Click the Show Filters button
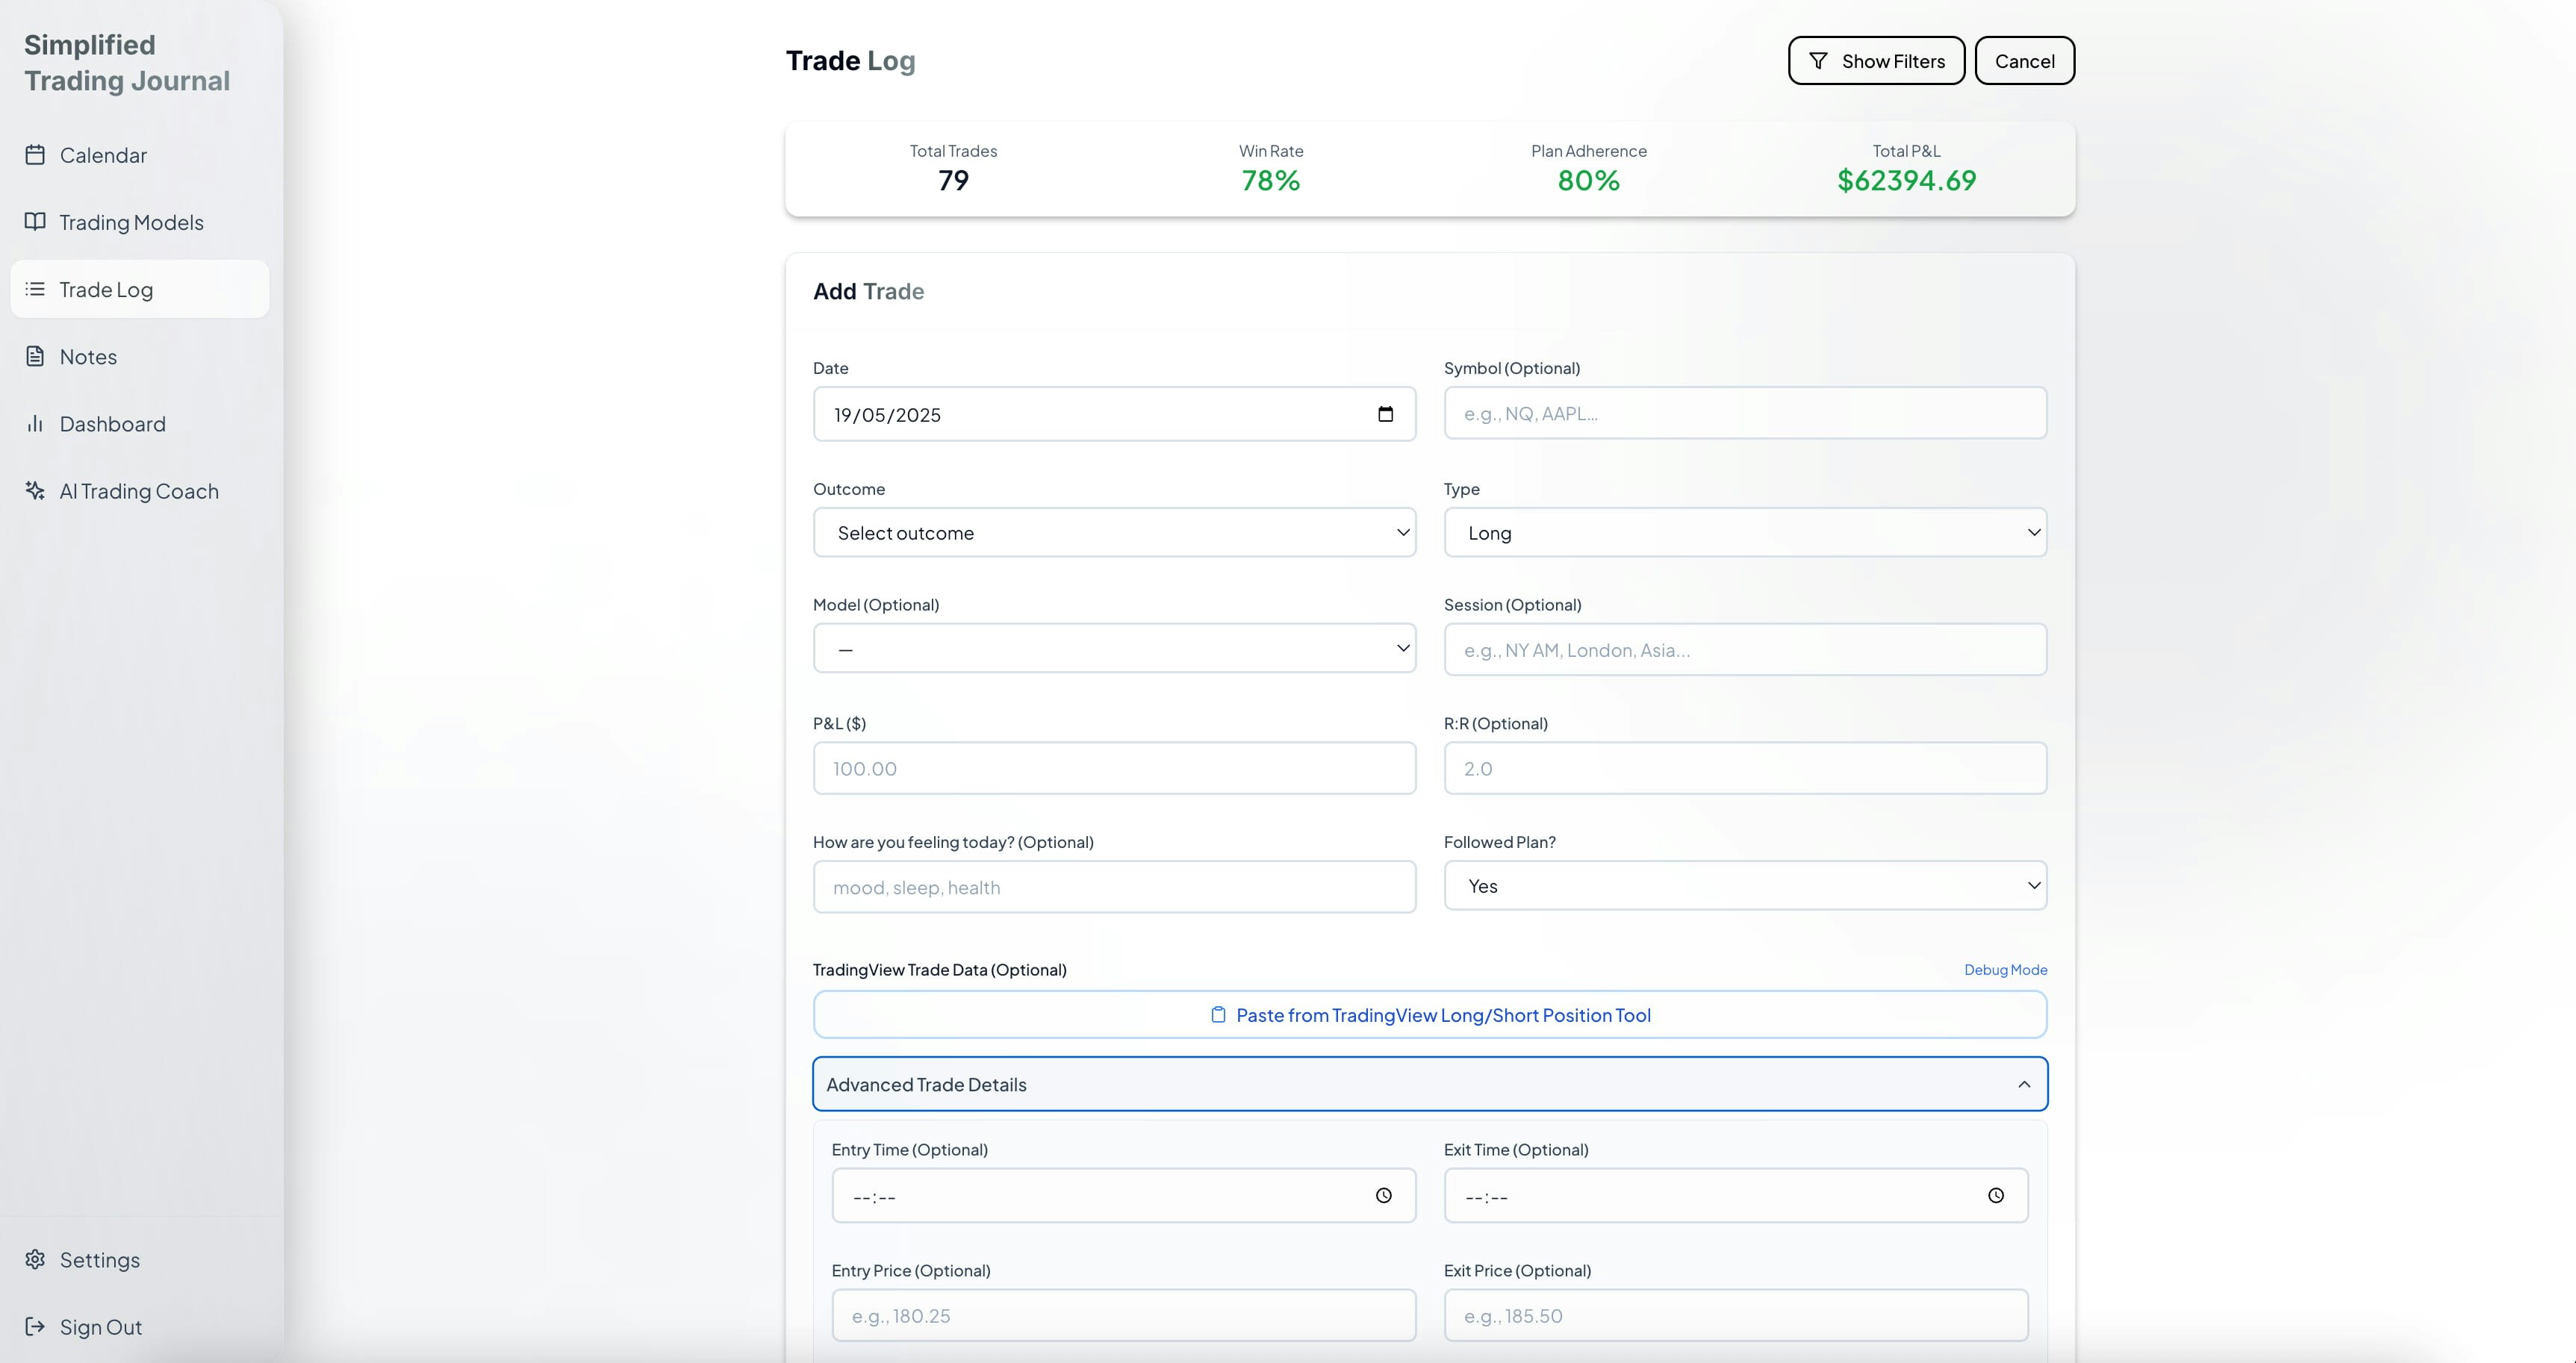Viewport: 2576px width, 1363px height. coord(1875,61)
